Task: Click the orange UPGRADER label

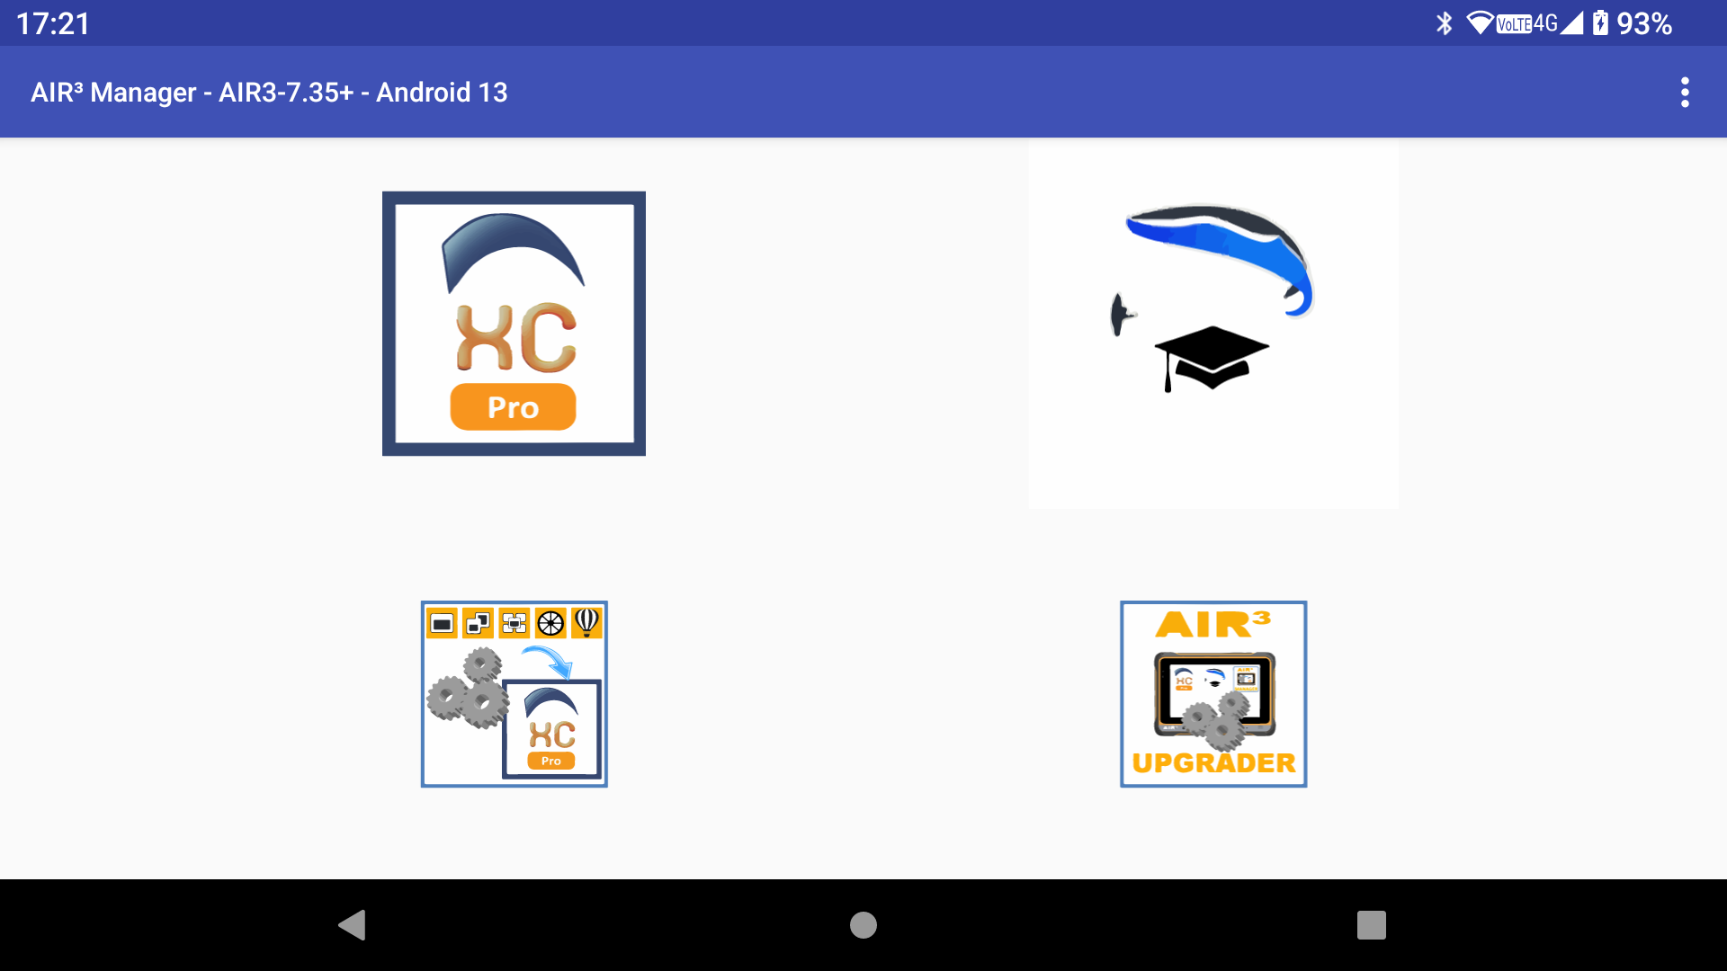Action: point(1213,763)
